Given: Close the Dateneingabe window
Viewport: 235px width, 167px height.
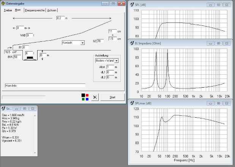Looking at the screenshot, I should [x=121, y=3].
